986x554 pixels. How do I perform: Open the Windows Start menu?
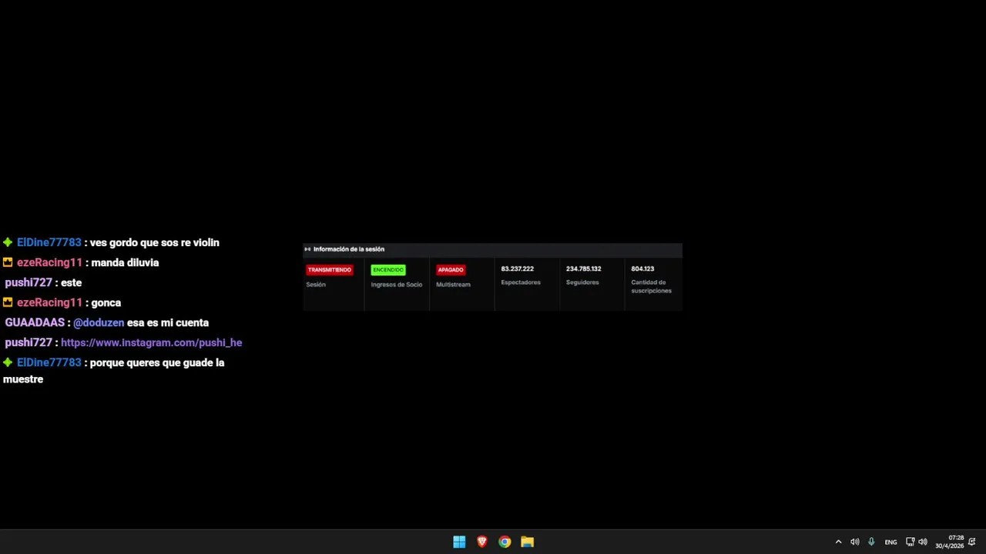pyautogui.click(x=459, y=542)
